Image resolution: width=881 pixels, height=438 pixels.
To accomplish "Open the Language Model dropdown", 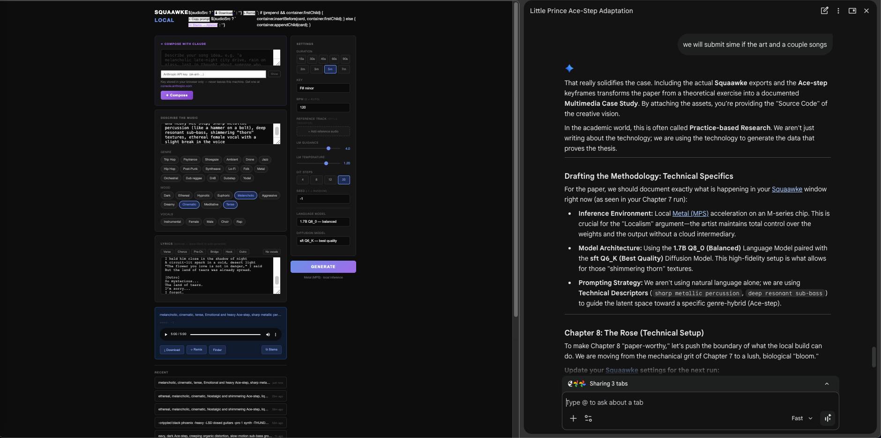I will point(323,222).
